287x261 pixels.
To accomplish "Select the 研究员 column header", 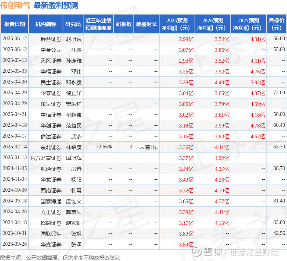I will (x=73, y=24).
